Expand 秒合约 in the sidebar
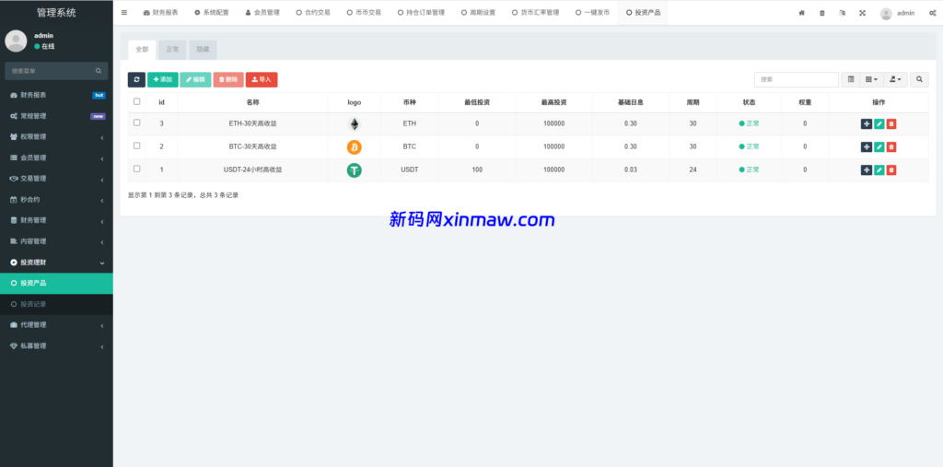This screenshot has width=943, height=467. tap(56, 199)
